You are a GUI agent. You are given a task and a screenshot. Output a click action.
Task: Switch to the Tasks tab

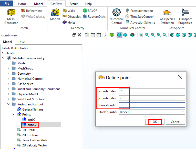(x=22, y=42)
